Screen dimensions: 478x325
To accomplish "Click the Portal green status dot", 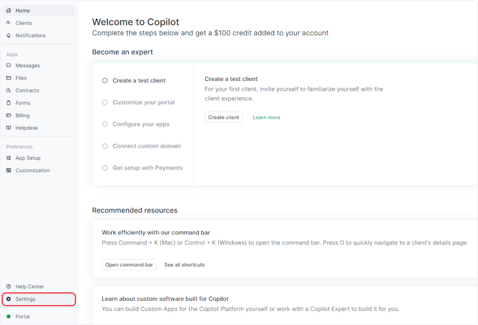I will (8, 317).
